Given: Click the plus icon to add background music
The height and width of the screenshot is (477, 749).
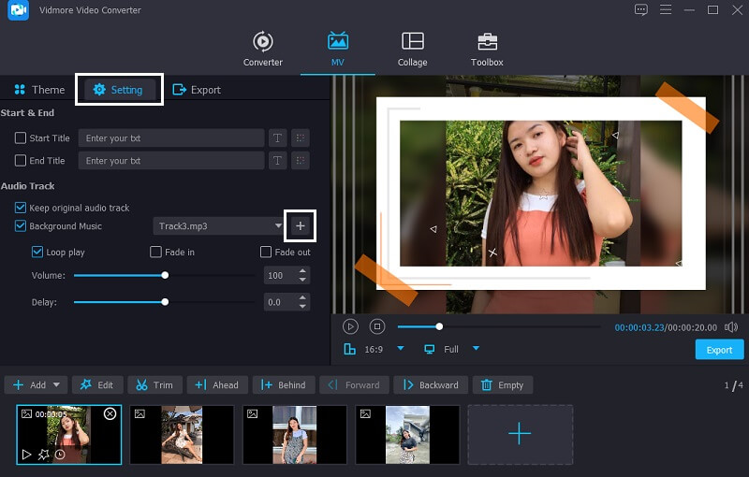Looking at the screenshot, I should pyautogui.click(x=300, y=226).
